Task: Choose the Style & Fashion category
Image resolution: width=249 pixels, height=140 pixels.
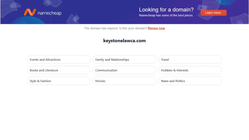Action: 59,81
